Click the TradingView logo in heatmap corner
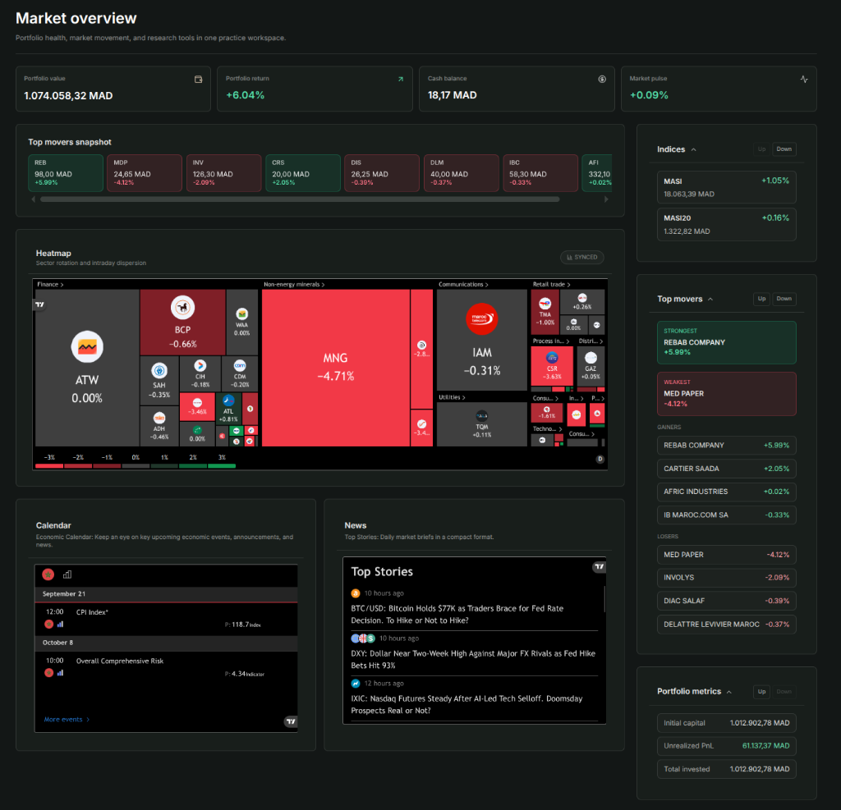This screenshot has height=810, width=841. (39, 304)
